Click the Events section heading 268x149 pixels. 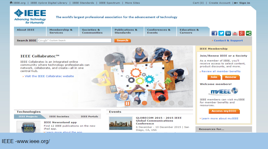click(x=115, y=112)
